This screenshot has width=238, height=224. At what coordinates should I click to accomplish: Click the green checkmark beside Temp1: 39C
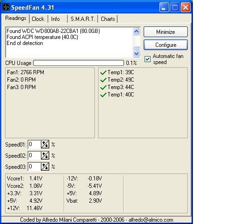(x=103, y=72)
